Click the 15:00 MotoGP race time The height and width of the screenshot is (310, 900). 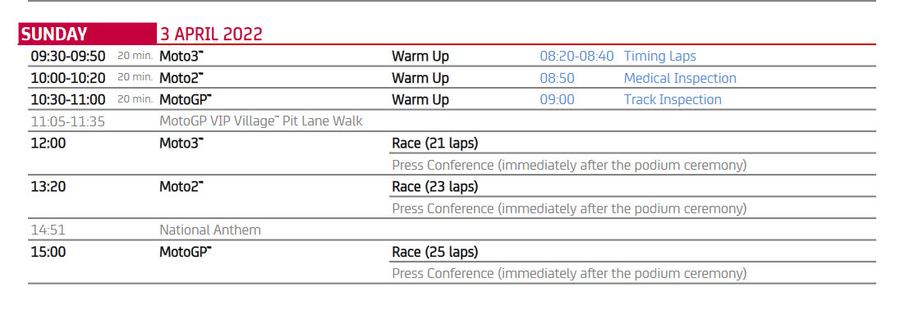click(48, 252)
